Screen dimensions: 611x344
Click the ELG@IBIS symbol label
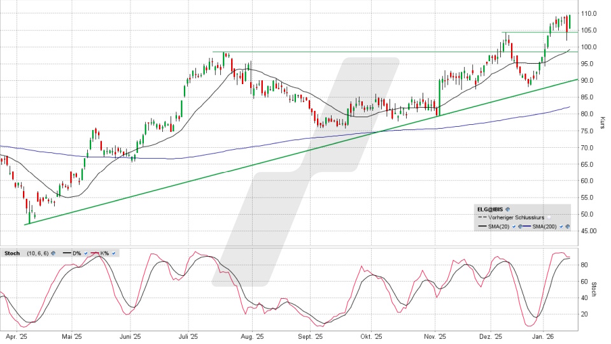point(490,209)
